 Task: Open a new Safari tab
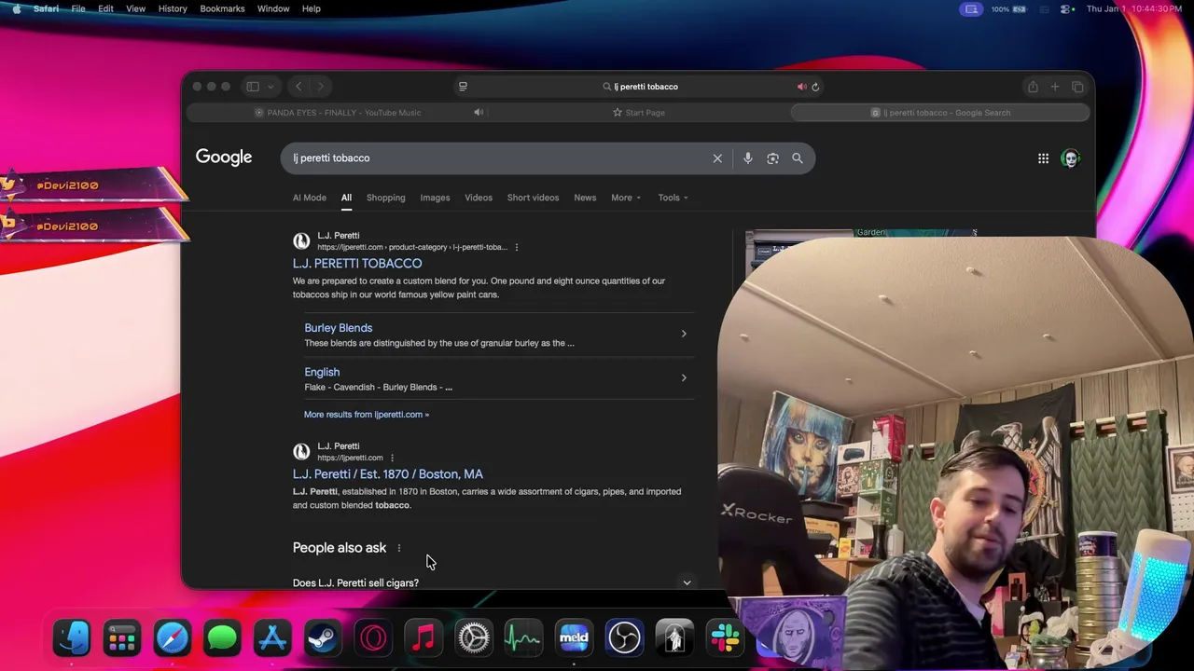click(x=1055, y=87)
